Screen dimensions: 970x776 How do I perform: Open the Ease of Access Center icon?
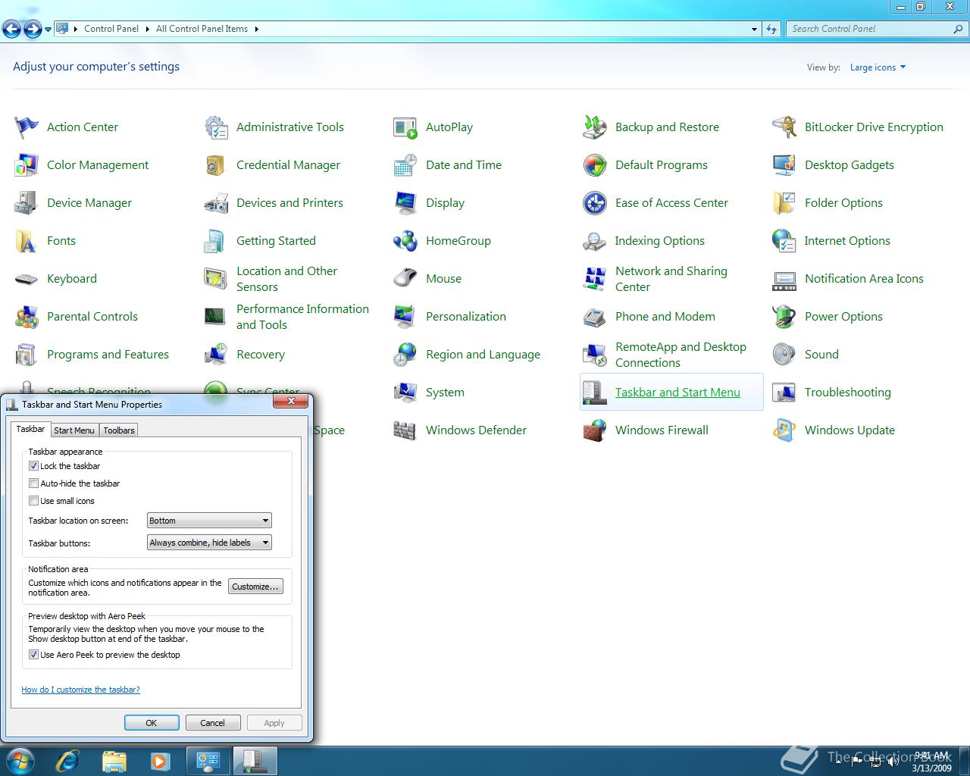point(595,203)
